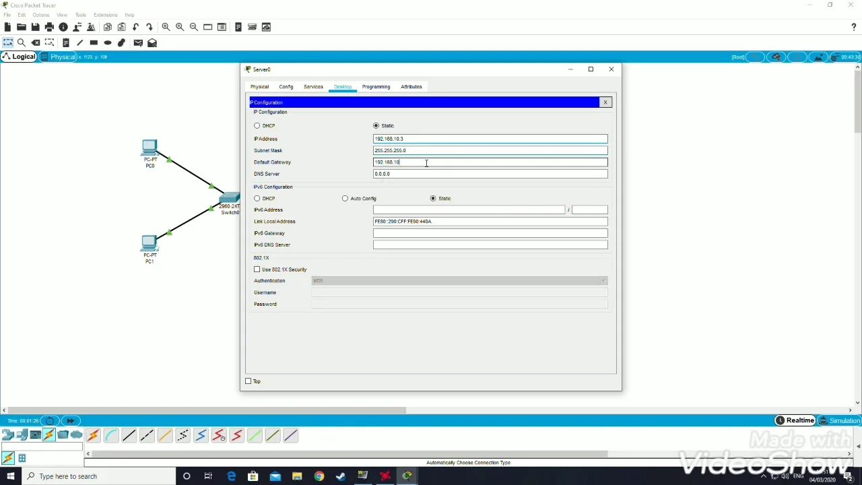
Task: Enable Use 802.1X Security checkbox
Action: tap(257, 269)
